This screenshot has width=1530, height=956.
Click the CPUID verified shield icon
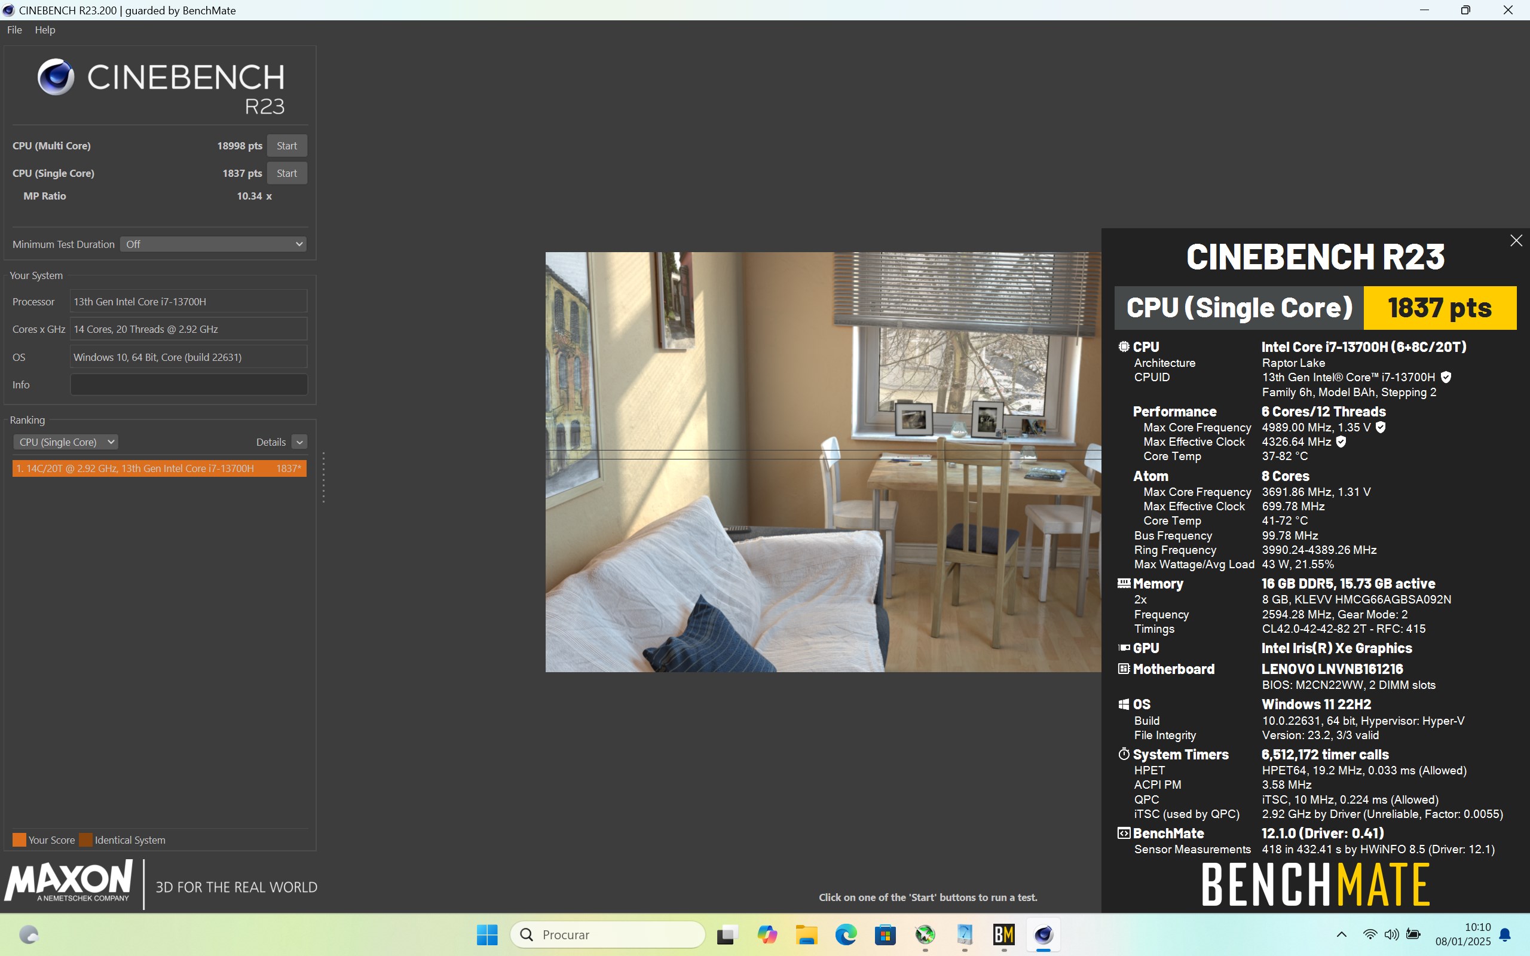click(x=1445, y=378)
